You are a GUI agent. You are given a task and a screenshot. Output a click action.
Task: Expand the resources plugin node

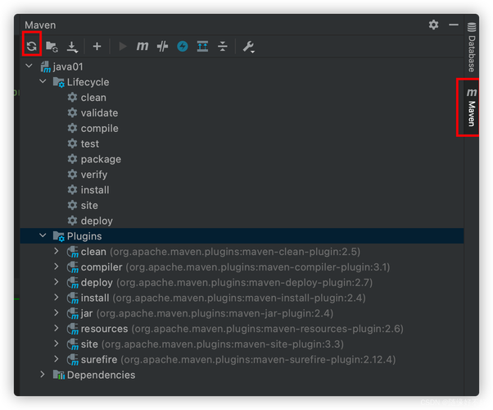[x=57, y=329]
